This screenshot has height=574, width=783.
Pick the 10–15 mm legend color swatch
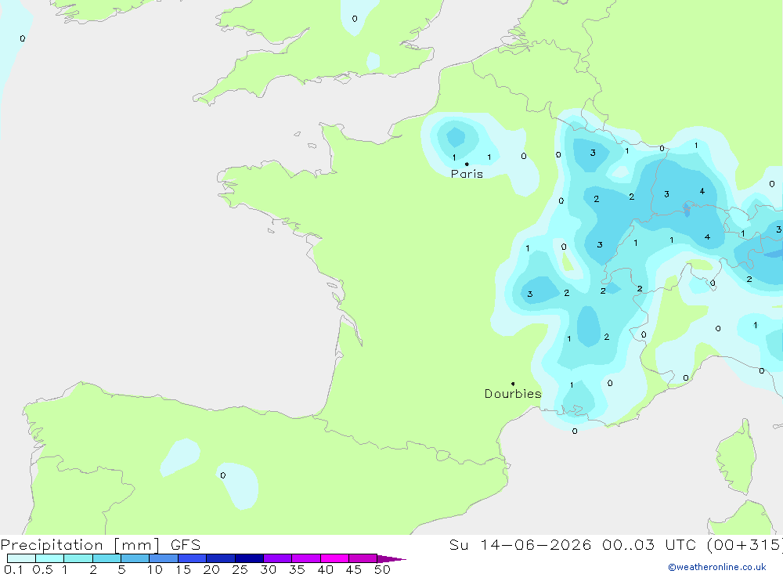coord(164,558)
